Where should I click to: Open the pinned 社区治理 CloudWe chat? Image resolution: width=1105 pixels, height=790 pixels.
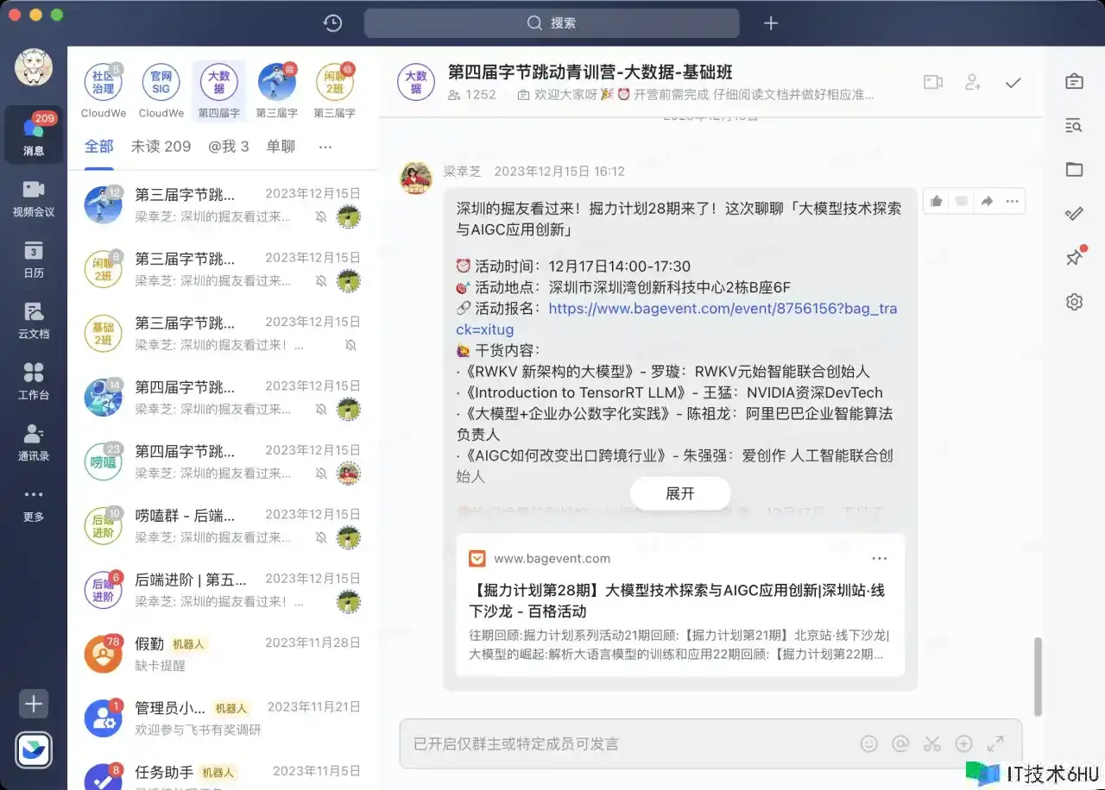tap(104, 90)
